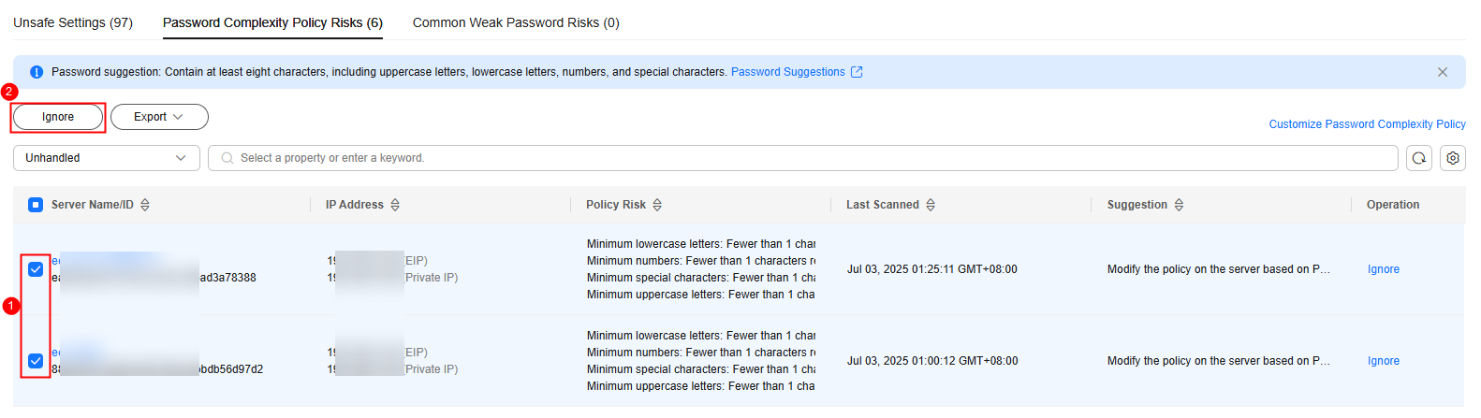Sort by Last Scanned column icon

click(931, 205)
